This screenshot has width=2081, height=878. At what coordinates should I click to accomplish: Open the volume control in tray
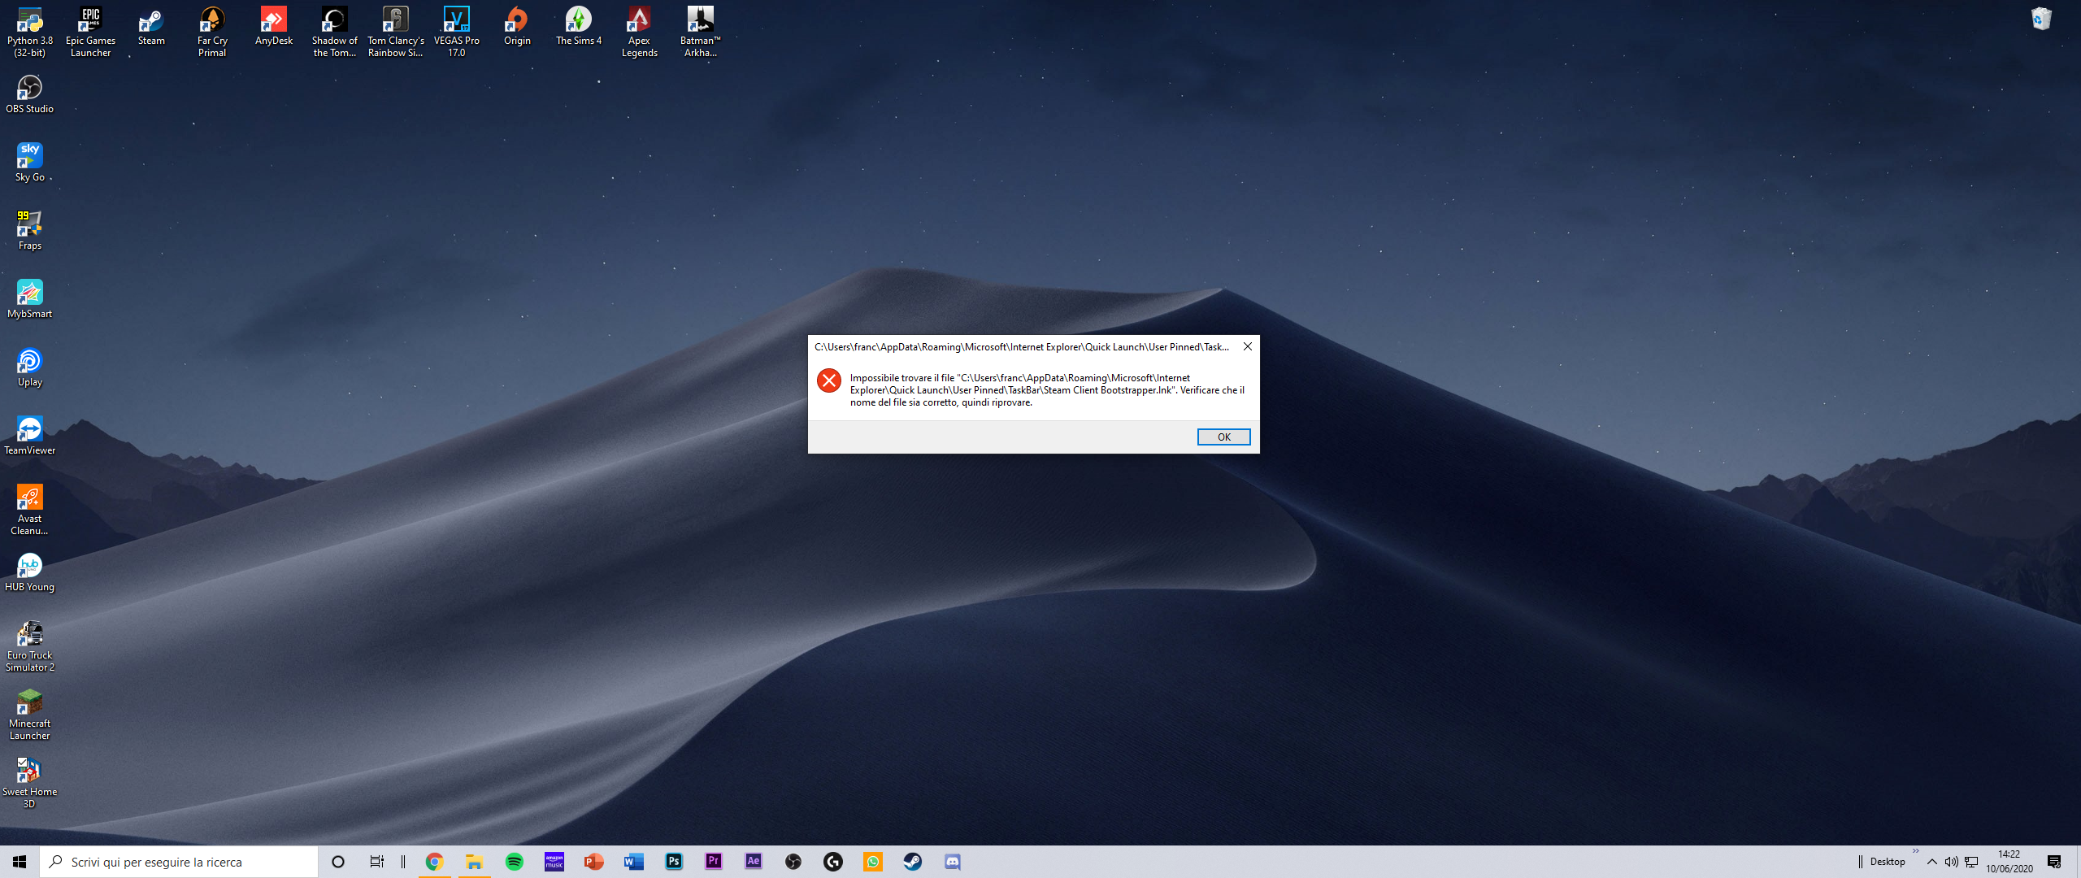(x=1951, y=862)
